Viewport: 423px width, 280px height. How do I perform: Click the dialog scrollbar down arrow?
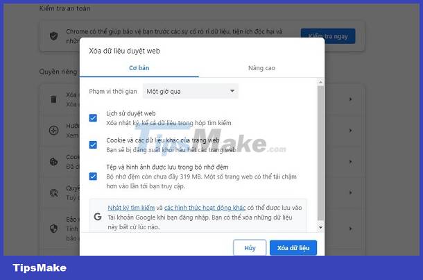(x=320, y=228)
